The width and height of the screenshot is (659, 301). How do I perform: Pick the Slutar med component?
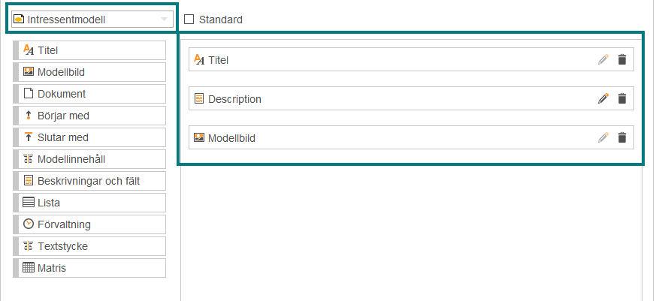(89, 137)
